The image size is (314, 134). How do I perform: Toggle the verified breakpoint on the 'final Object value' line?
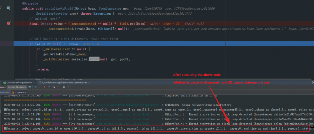(x=8, y=23)
